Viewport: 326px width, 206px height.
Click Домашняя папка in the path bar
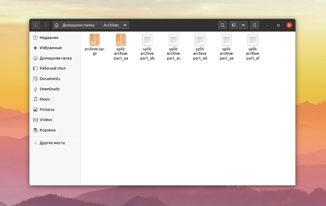click(75, 25)
